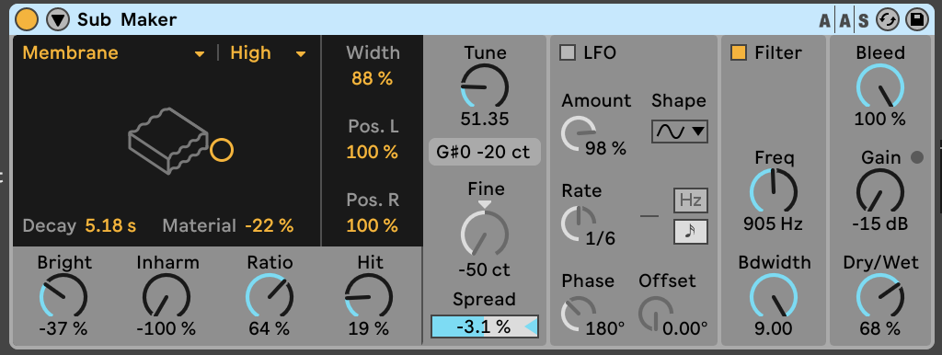Click the Ratio value 64 %

(x=270, y=329)
